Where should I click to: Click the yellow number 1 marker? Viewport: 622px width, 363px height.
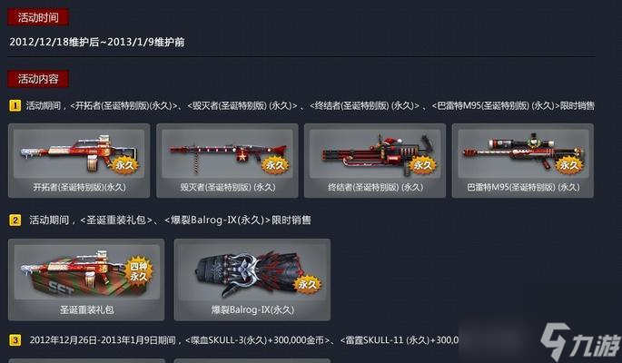click(15, 106)
